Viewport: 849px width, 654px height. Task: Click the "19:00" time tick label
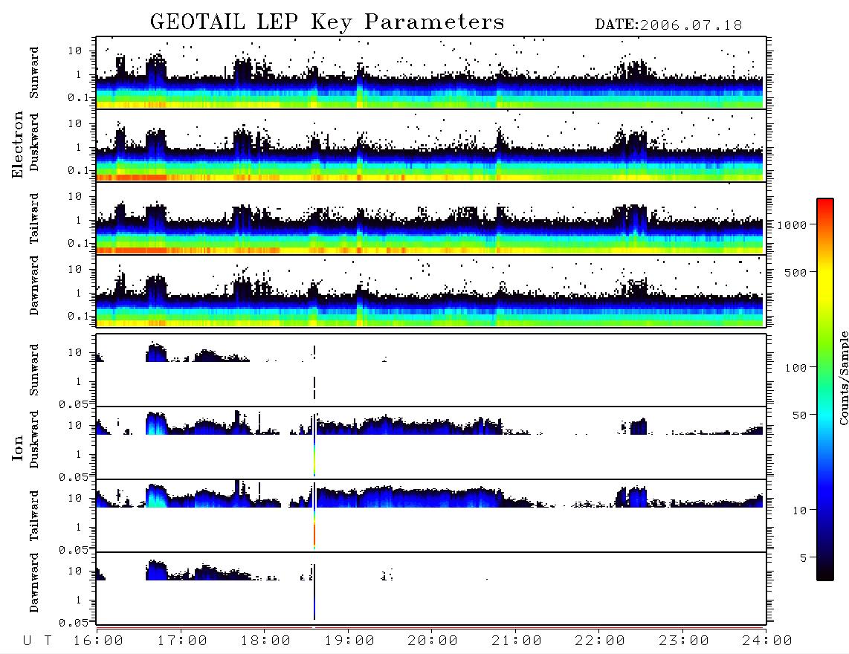349,641
